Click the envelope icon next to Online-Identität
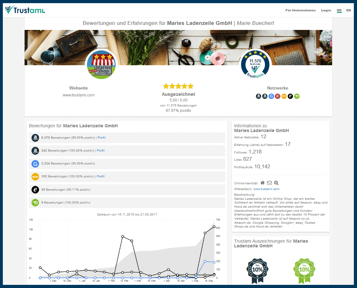The height and width of the screenshot is (288, 357). tap(269, 183)
